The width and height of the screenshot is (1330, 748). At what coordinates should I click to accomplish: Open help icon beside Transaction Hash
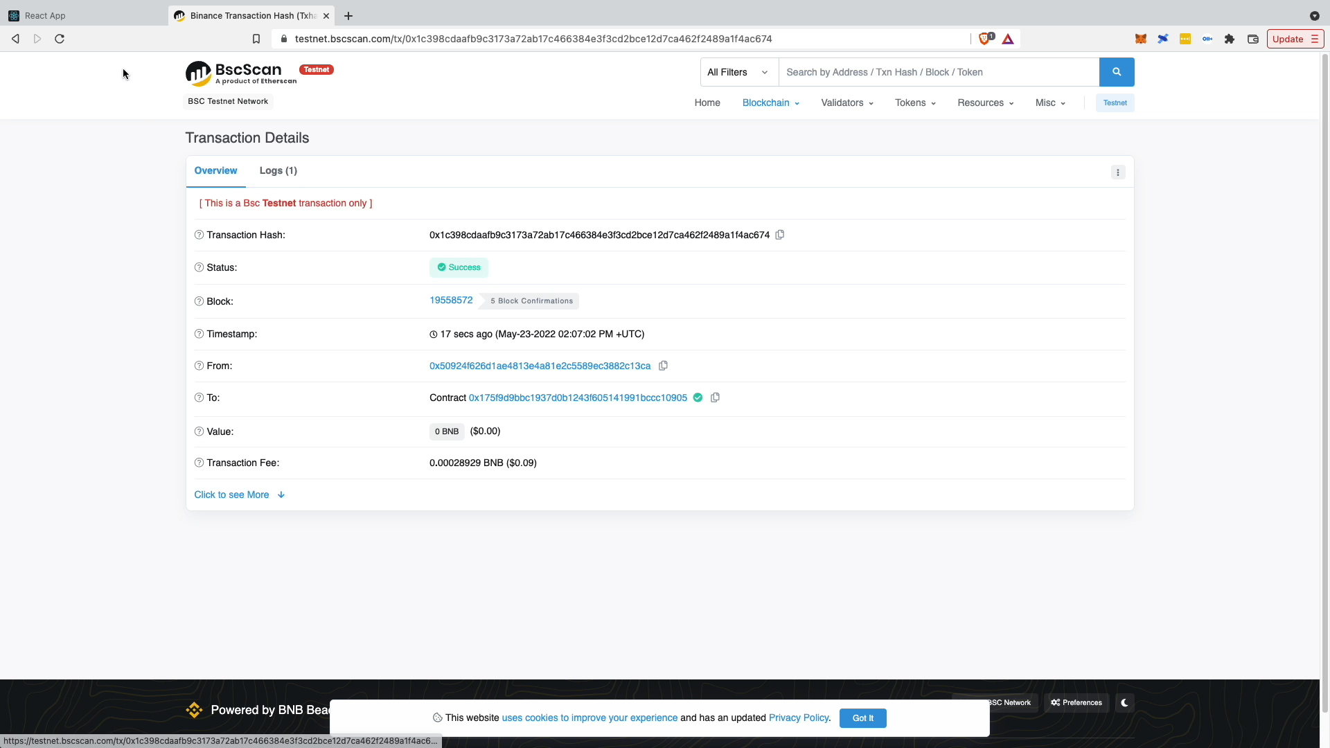[199, 235]
